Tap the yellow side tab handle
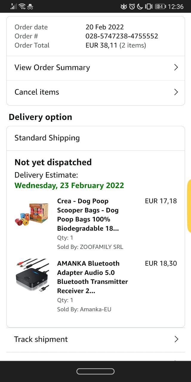Viewport: 191px width, 382px height. pos(189,206)
